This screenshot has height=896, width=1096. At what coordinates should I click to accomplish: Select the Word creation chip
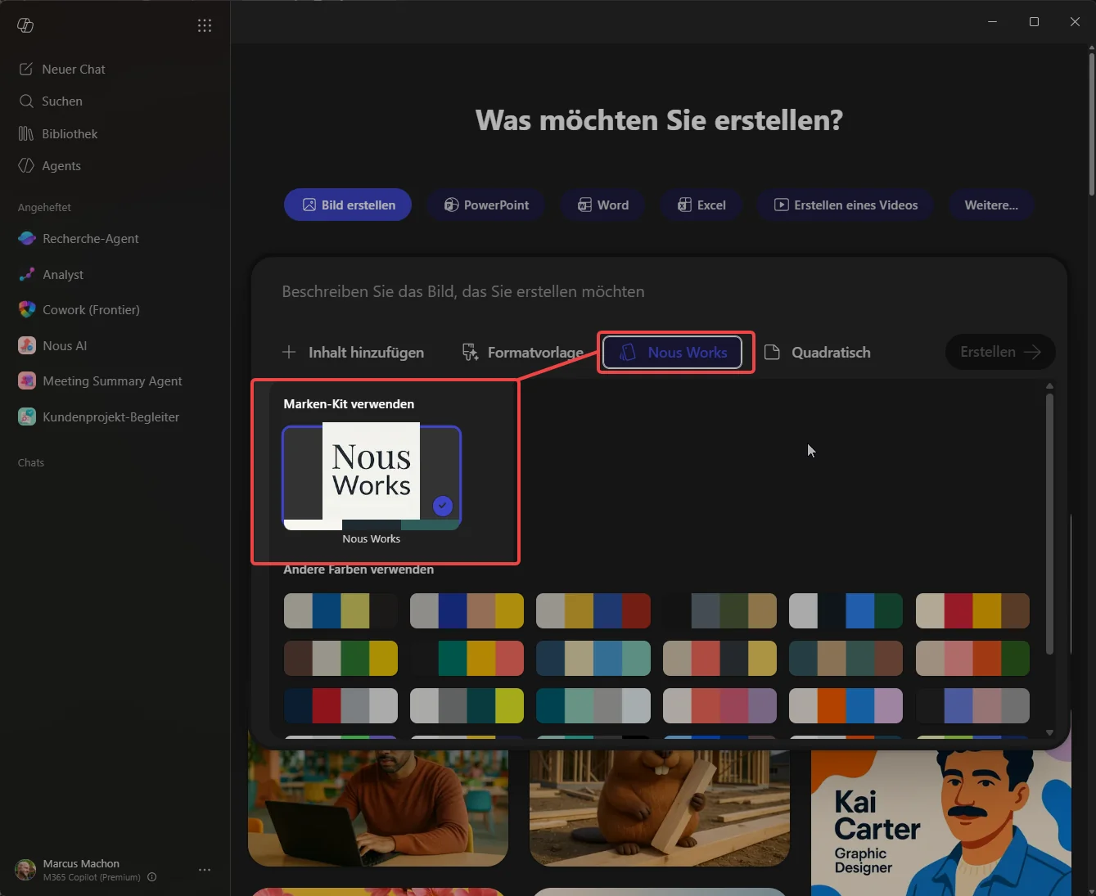pos(602,205)
